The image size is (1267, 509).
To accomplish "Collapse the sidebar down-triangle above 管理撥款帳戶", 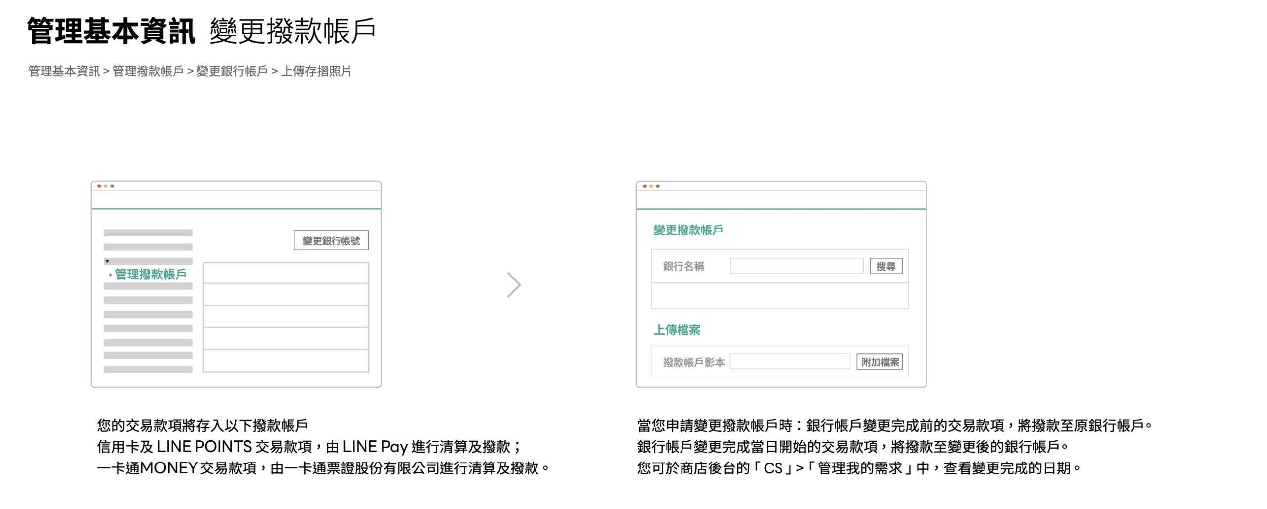I will click(107, 261).
